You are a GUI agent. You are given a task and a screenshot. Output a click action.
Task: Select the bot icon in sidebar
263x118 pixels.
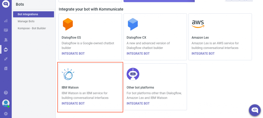(6, 50)
